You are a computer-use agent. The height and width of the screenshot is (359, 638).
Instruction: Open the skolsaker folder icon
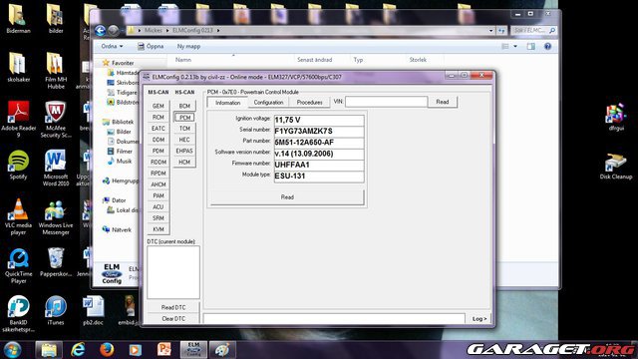[18, 67]
